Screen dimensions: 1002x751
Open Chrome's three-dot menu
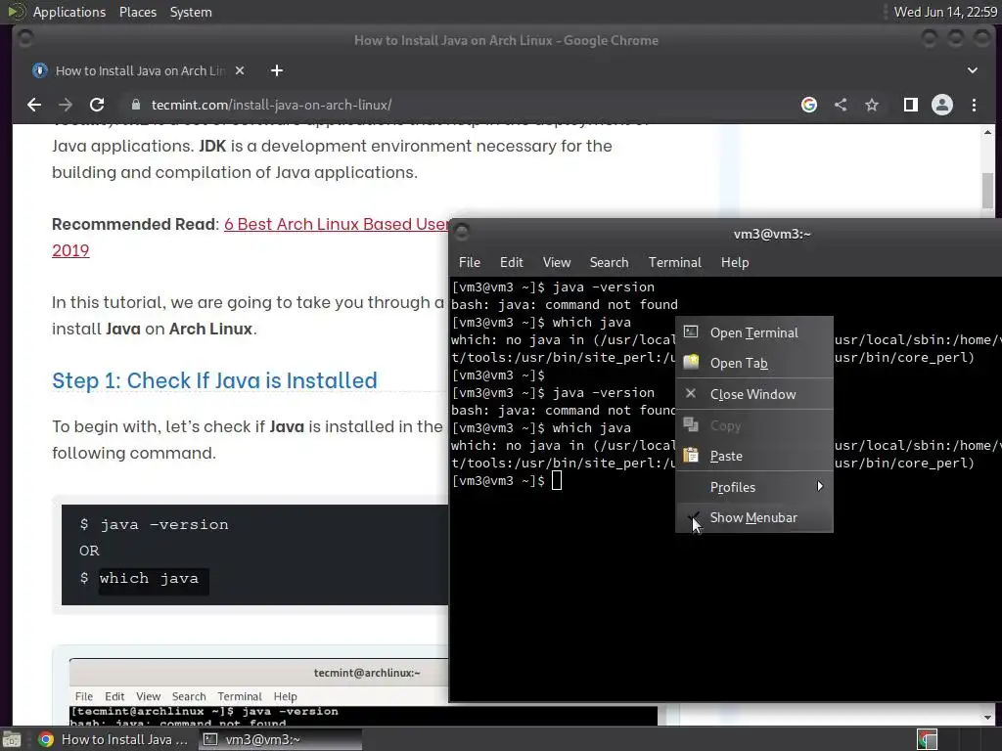click(x=974, y=105)
